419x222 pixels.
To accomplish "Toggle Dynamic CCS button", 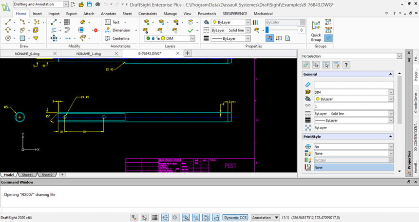I will 235,218.
